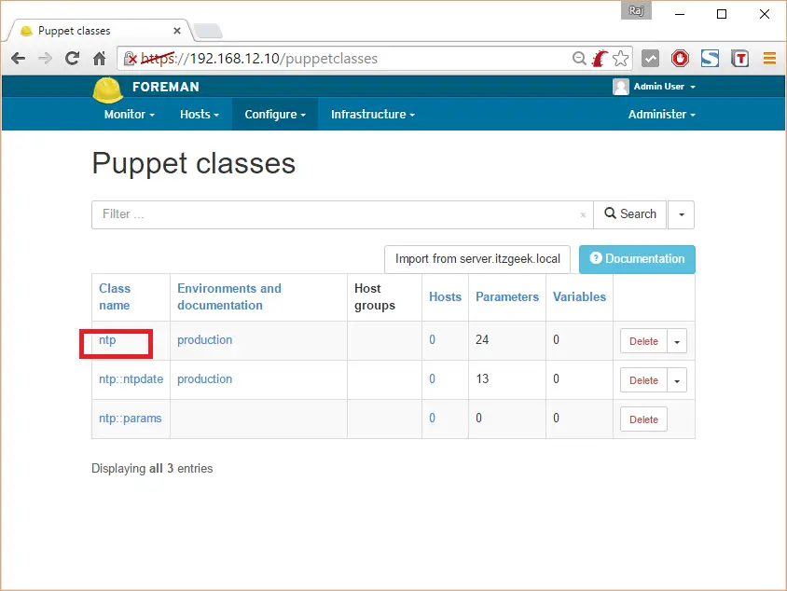Reload the page with the refresh icon
Screen dimensions: 787x591
pos(73,59)
